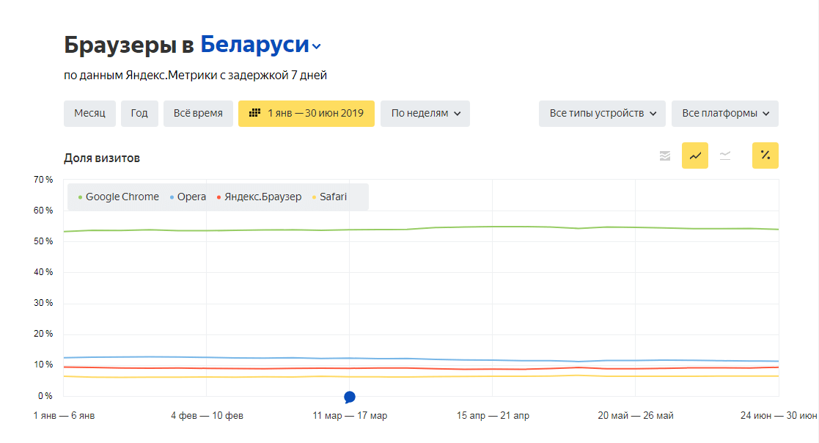The image size is (819, 443).
Task: Open the "Все платформы" dropdown
Action: point(724,114)
